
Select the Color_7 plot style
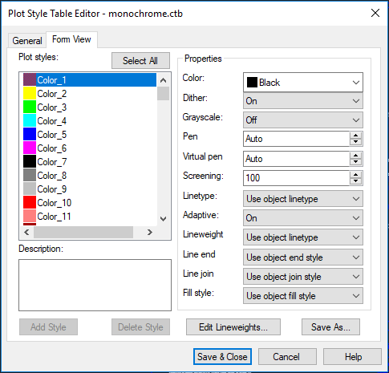pyautogui.click(x=90, y=162)
